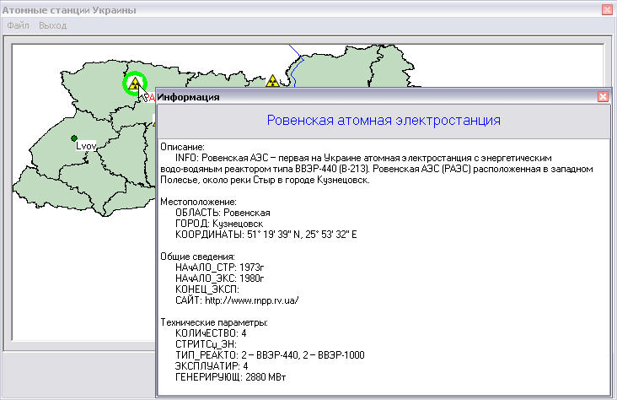This screenshot has height=400, width=617.
Task: Close the Информация window
Action: (603, 97)
